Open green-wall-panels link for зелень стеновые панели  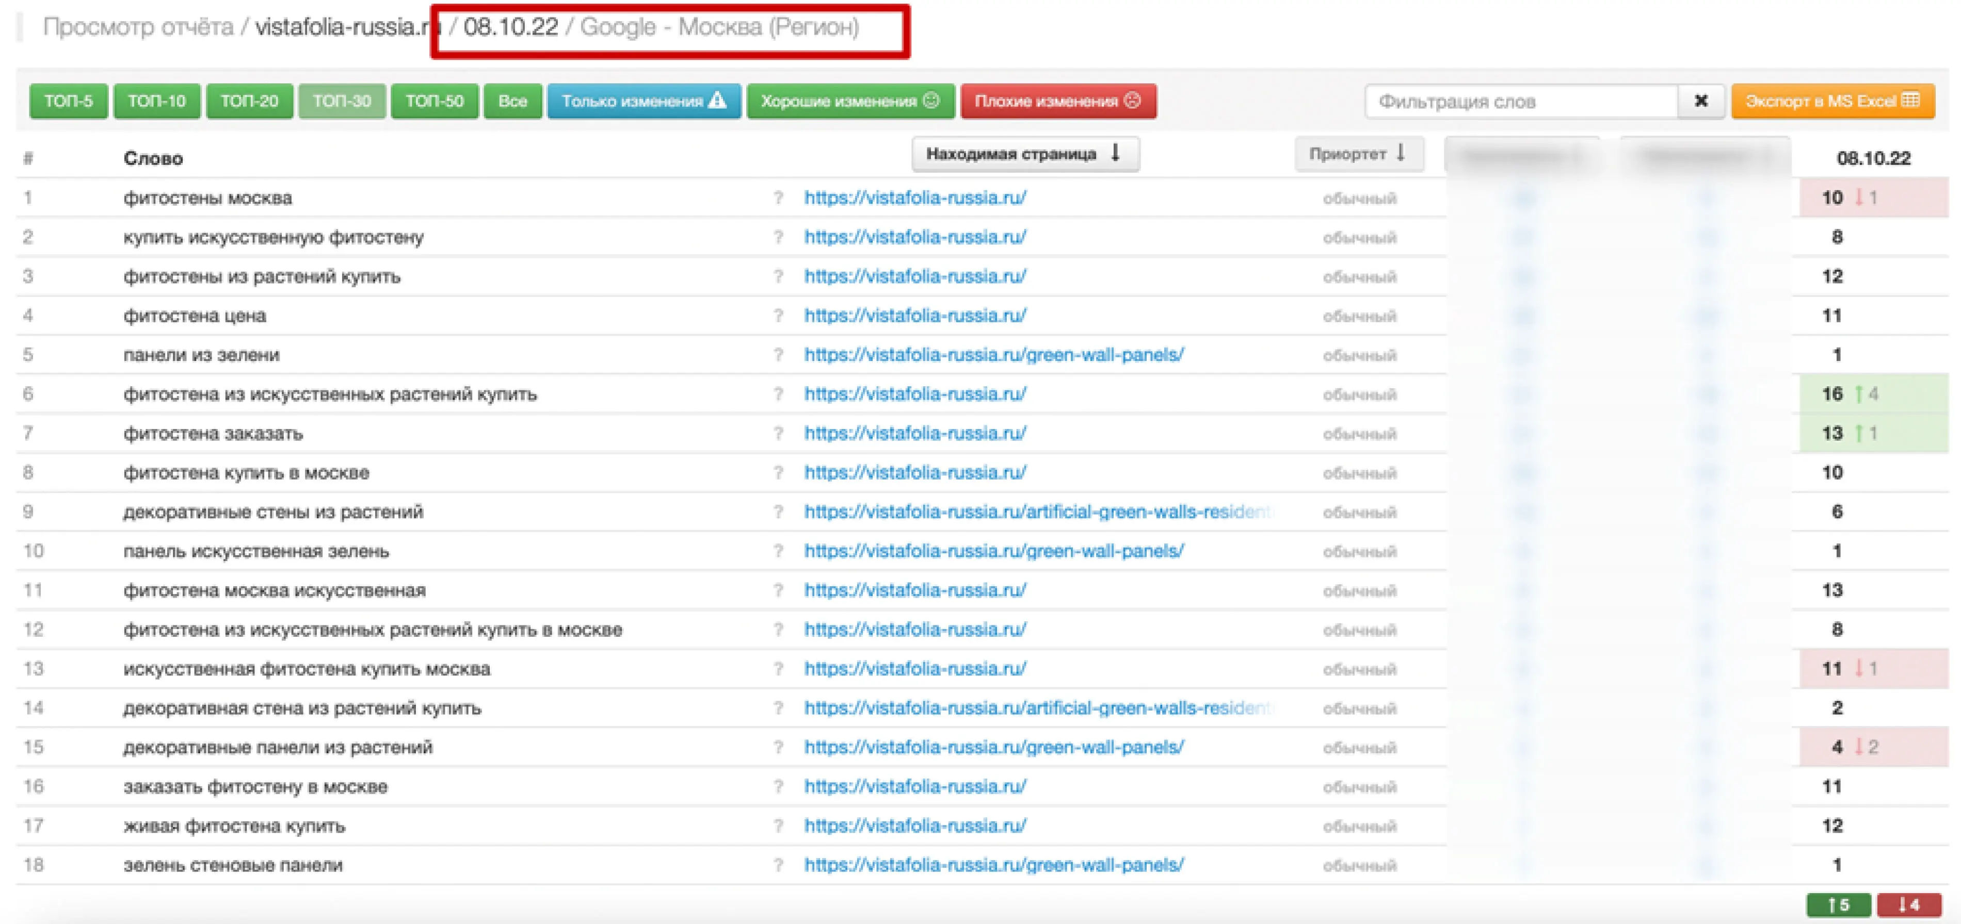[x=994, y=865]
